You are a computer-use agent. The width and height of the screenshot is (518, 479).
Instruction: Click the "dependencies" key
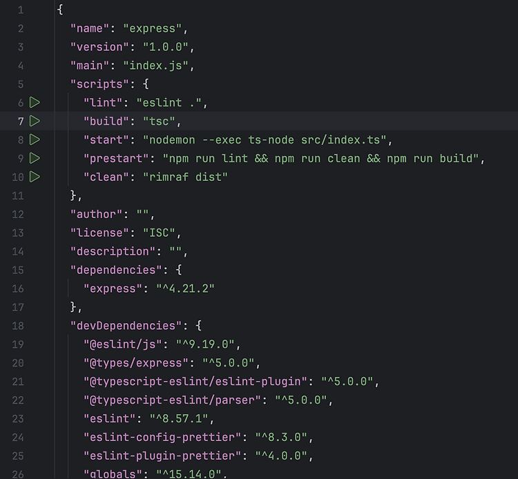coord(116,270)
